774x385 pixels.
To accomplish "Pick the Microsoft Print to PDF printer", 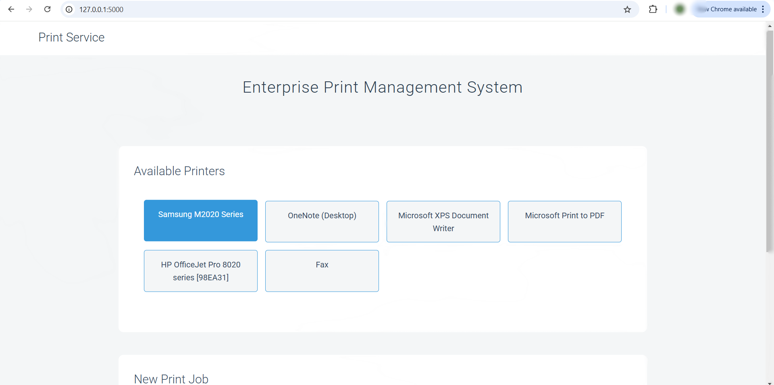I will click(x=565, y=221).
